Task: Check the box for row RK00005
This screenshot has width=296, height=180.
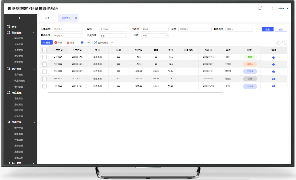Action: coord(44,86)
